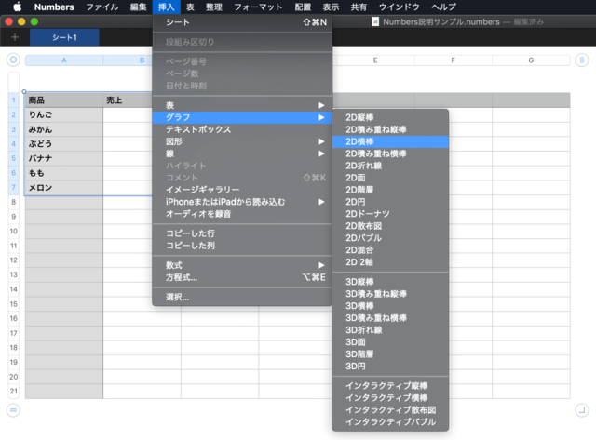Click column A header

pos(64,60)
